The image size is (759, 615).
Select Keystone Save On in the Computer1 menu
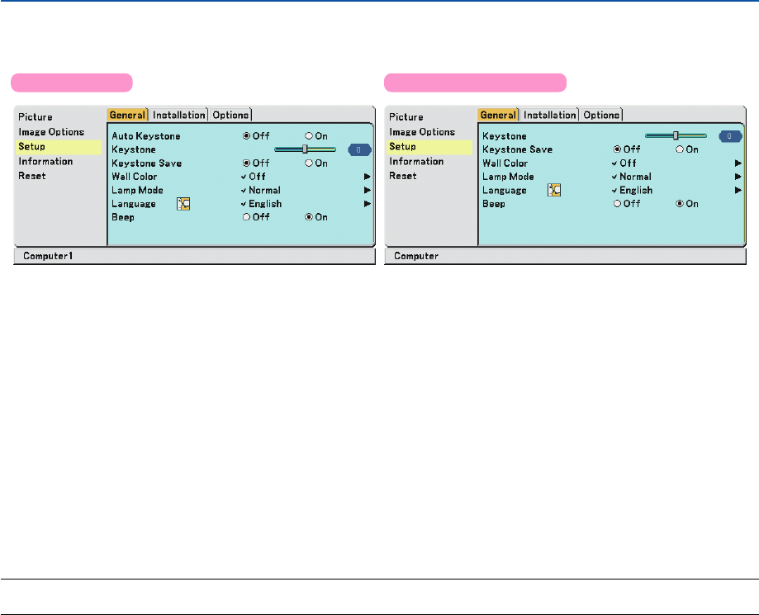click(x=316, y=163)
